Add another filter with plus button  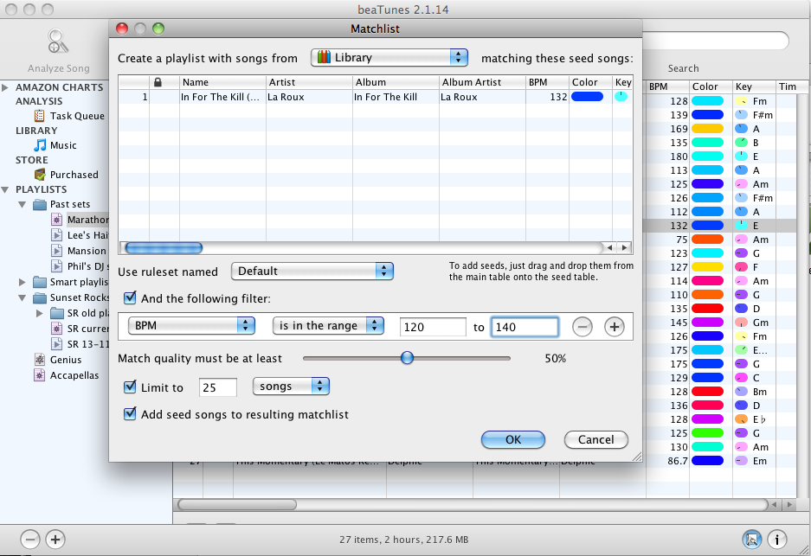(x=615, y=327)
